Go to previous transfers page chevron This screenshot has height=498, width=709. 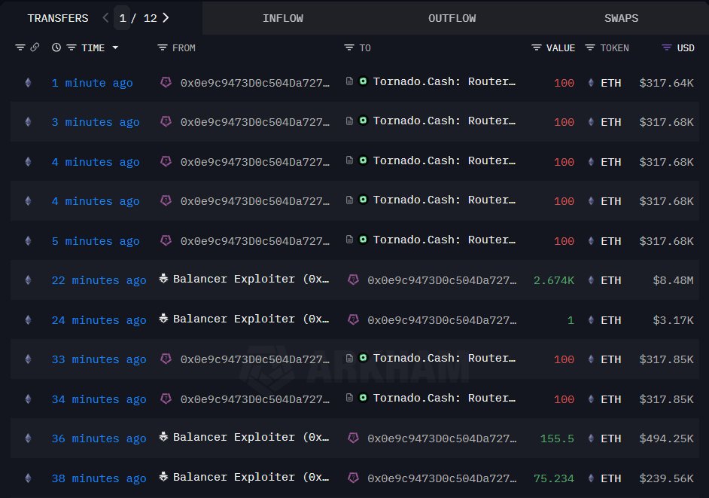pyautogui.click(x=106, y=17)
